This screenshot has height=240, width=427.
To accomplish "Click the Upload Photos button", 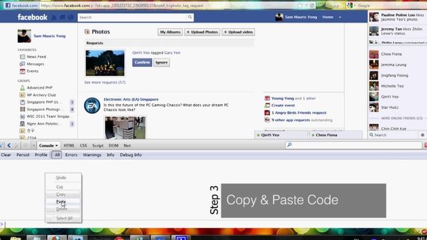I will tap(202, 32).
